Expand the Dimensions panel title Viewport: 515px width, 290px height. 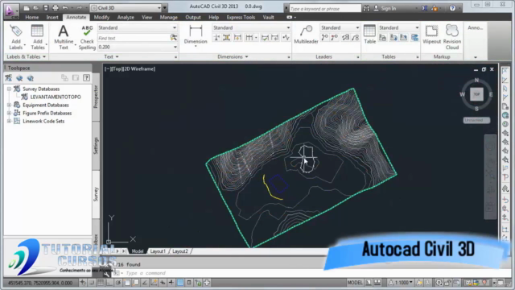point(233,57)
